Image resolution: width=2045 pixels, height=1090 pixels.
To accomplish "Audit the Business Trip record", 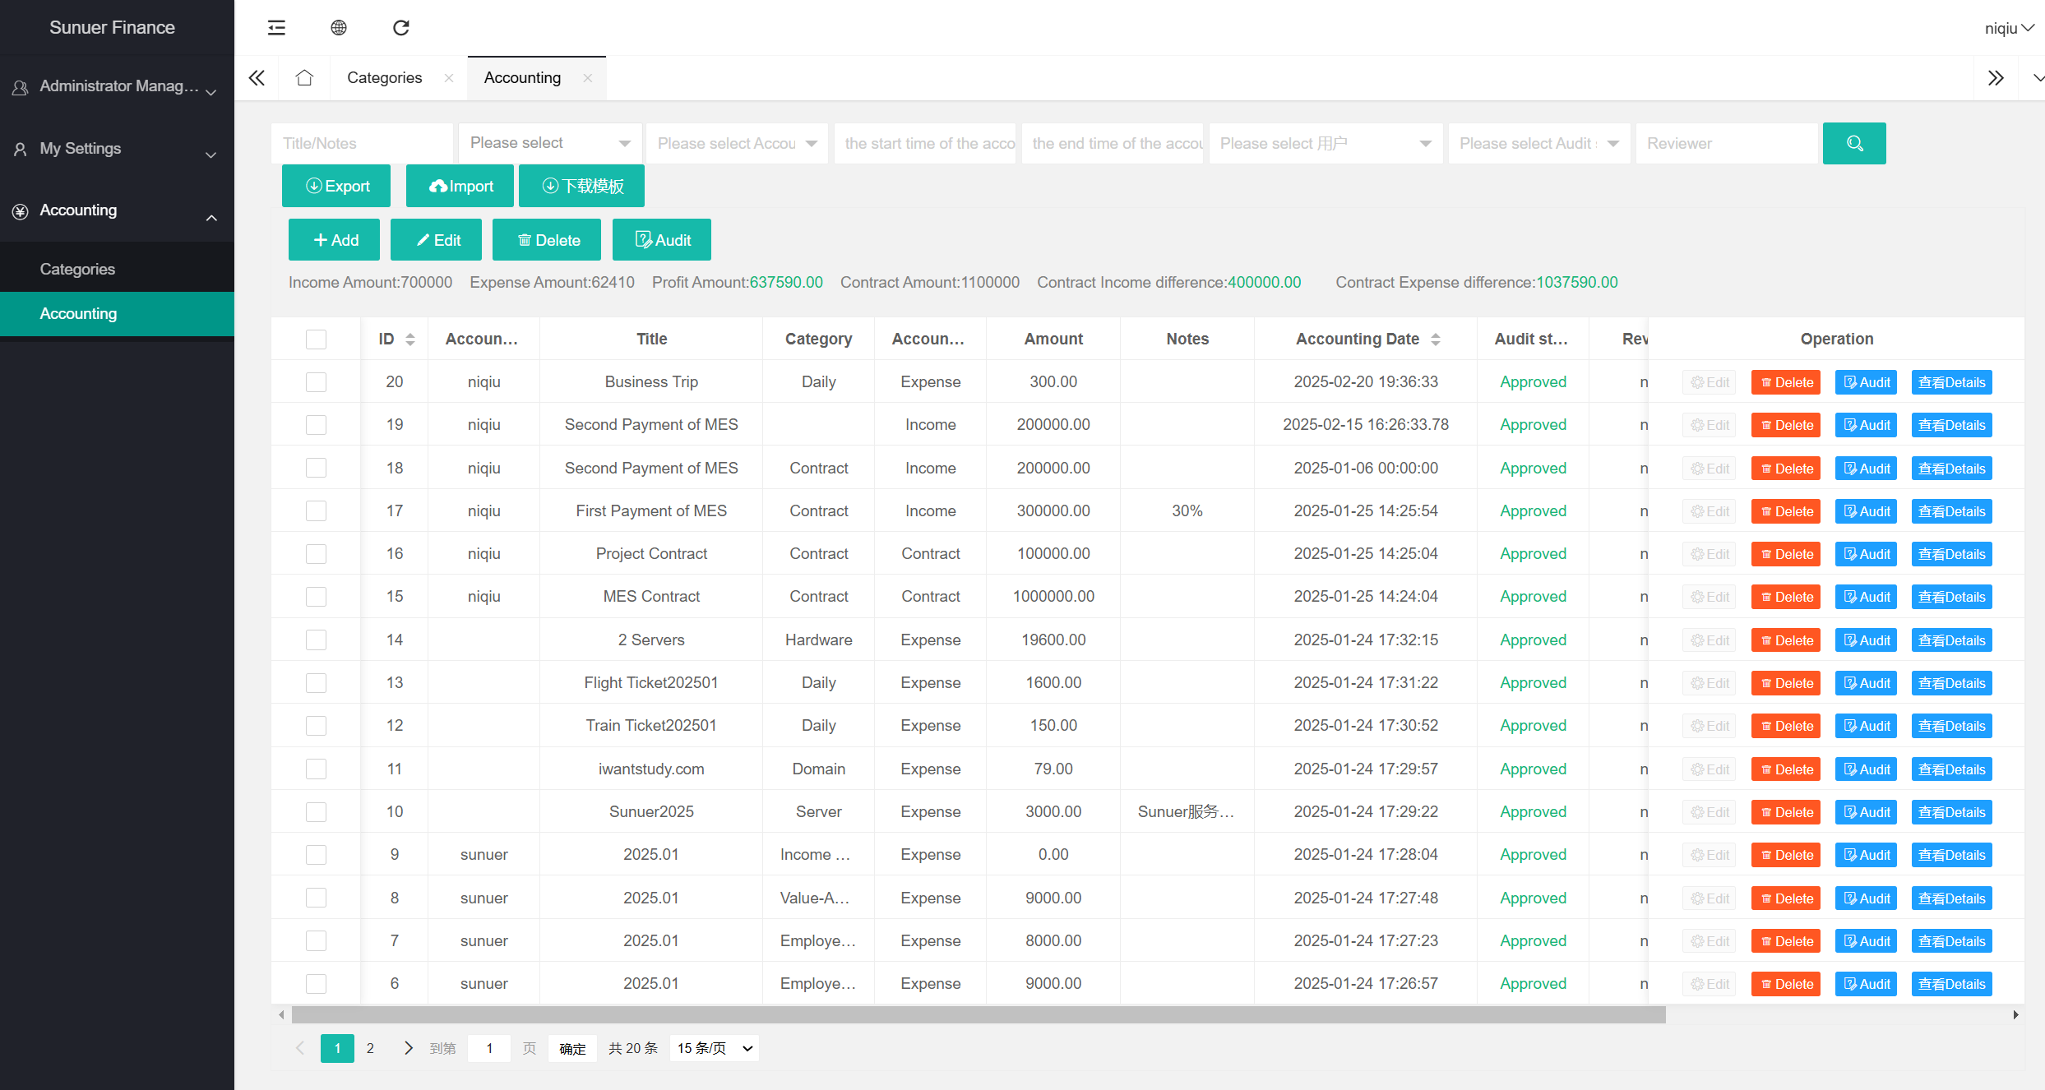I will coord(1866,382).
